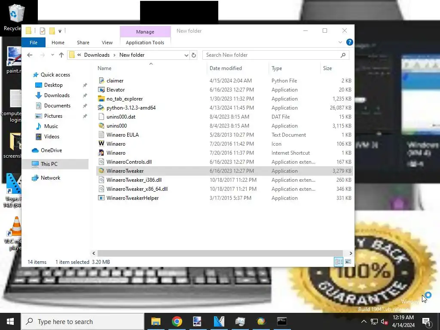The image size is (440, 330).
Task: Open Google Chrome from the taskbar
Action: [x=177, y=321]
